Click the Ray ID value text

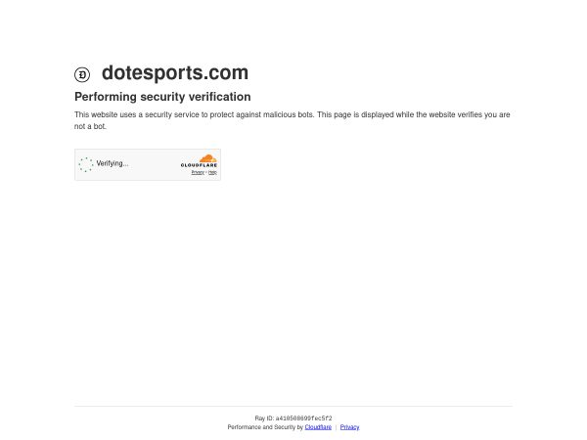pos(303,418)
